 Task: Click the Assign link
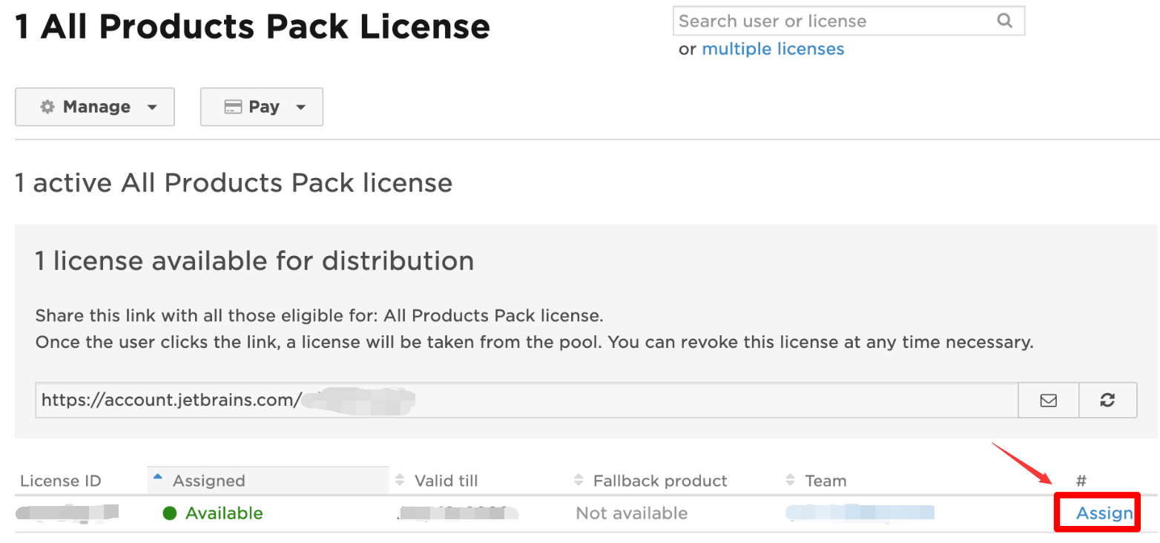coord(1104,513)
